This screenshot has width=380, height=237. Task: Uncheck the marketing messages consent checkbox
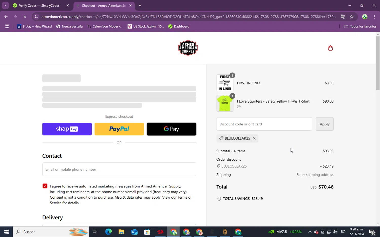[45, 186]
